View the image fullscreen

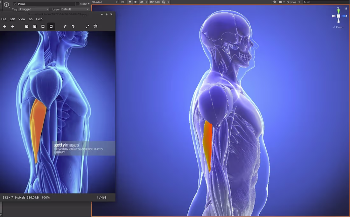point(87,26)
